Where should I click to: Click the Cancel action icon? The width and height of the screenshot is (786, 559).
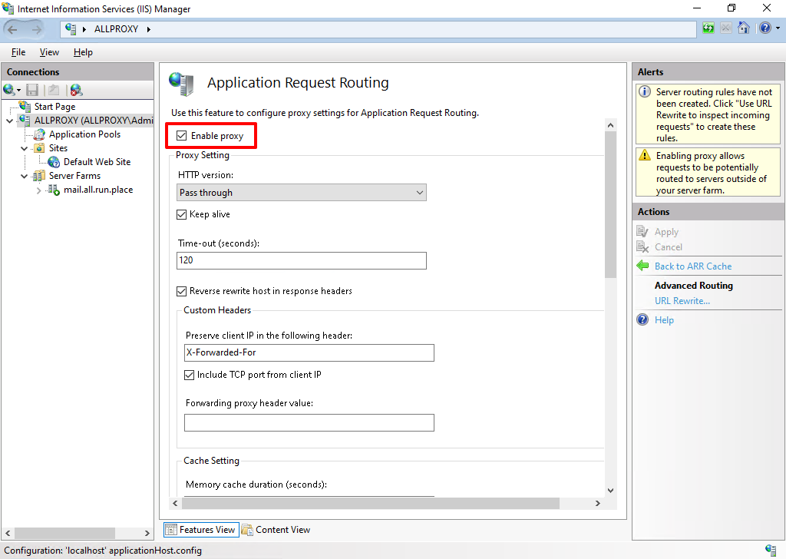642,246
